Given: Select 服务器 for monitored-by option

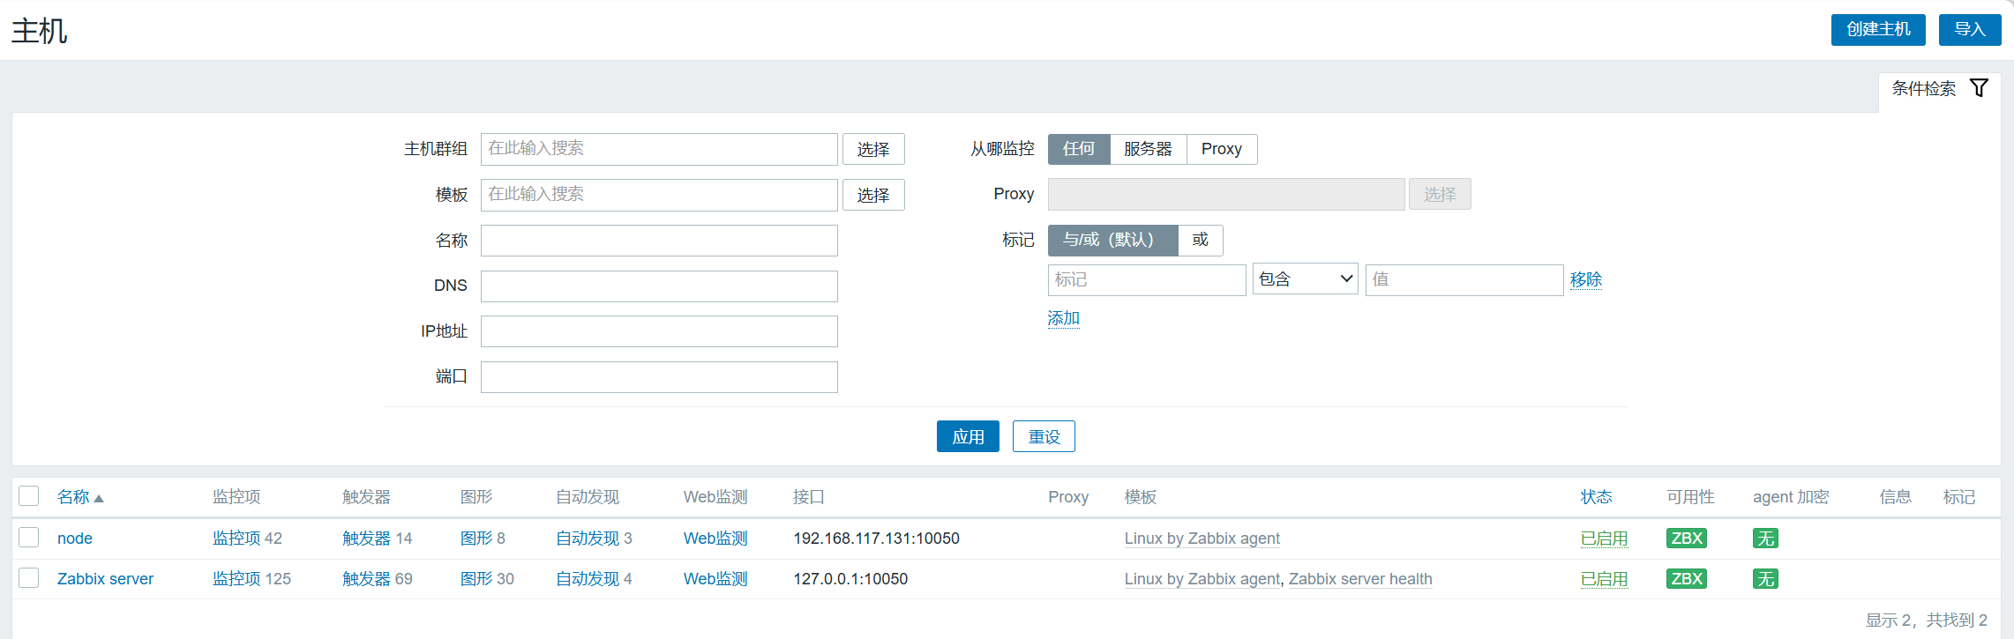Looking at the screenshot, I should (x=1148, y=149).
